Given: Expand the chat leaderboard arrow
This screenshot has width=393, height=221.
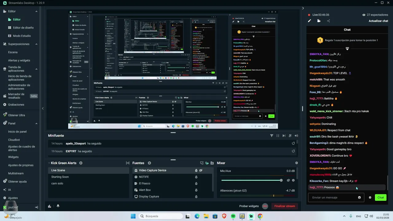Looking at the screenshot, I should coord(347,49).
